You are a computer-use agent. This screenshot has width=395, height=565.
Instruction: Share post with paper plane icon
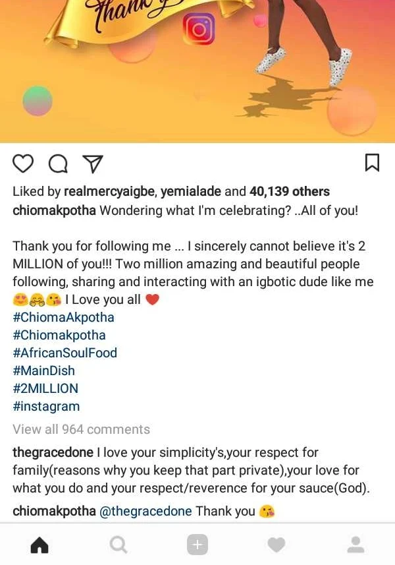click(92, 164)
